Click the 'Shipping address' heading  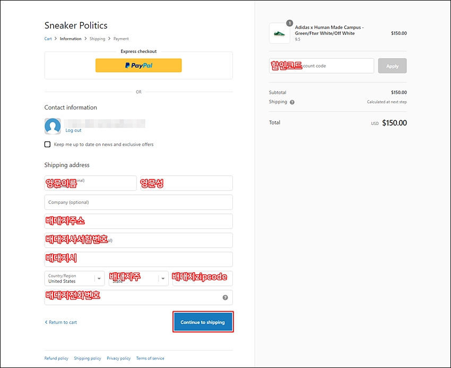[67, 165]
